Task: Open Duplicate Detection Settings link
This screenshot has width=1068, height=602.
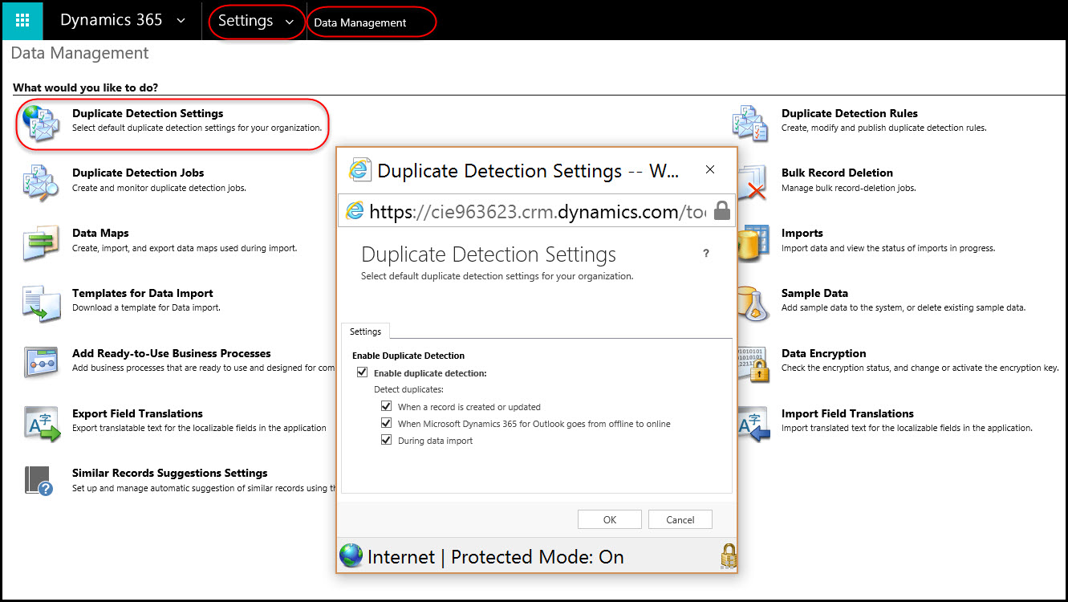Action: coord(148,113)
